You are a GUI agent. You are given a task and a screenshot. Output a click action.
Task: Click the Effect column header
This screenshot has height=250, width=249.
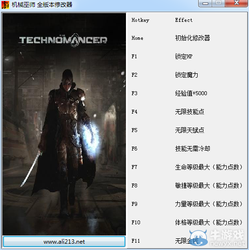click(184, 20)
